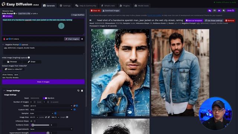This screenshot has height=134, width=238.
Task: Open the Hypernetwork dropdown
Action: [x=51, y=129]
